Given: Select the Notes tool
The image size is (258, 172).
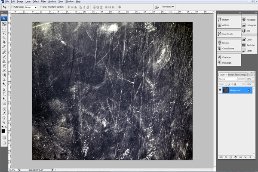Looking at the screenshot, I should (4, 109).
